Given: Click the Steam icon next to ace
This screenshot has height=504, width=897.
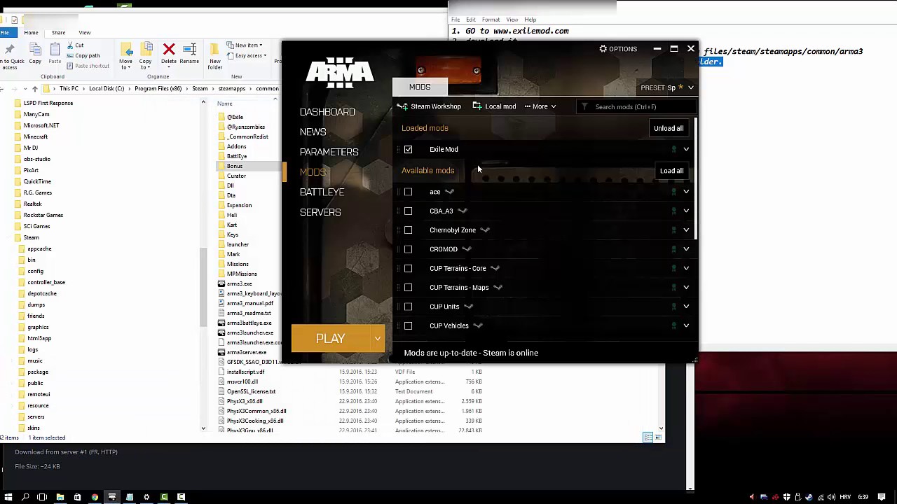Looking at the screenshot, I should coord(450,192).
